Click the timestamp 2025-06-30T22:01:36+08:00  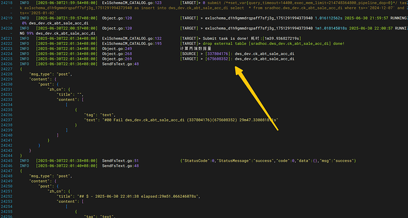coord(67,64)
